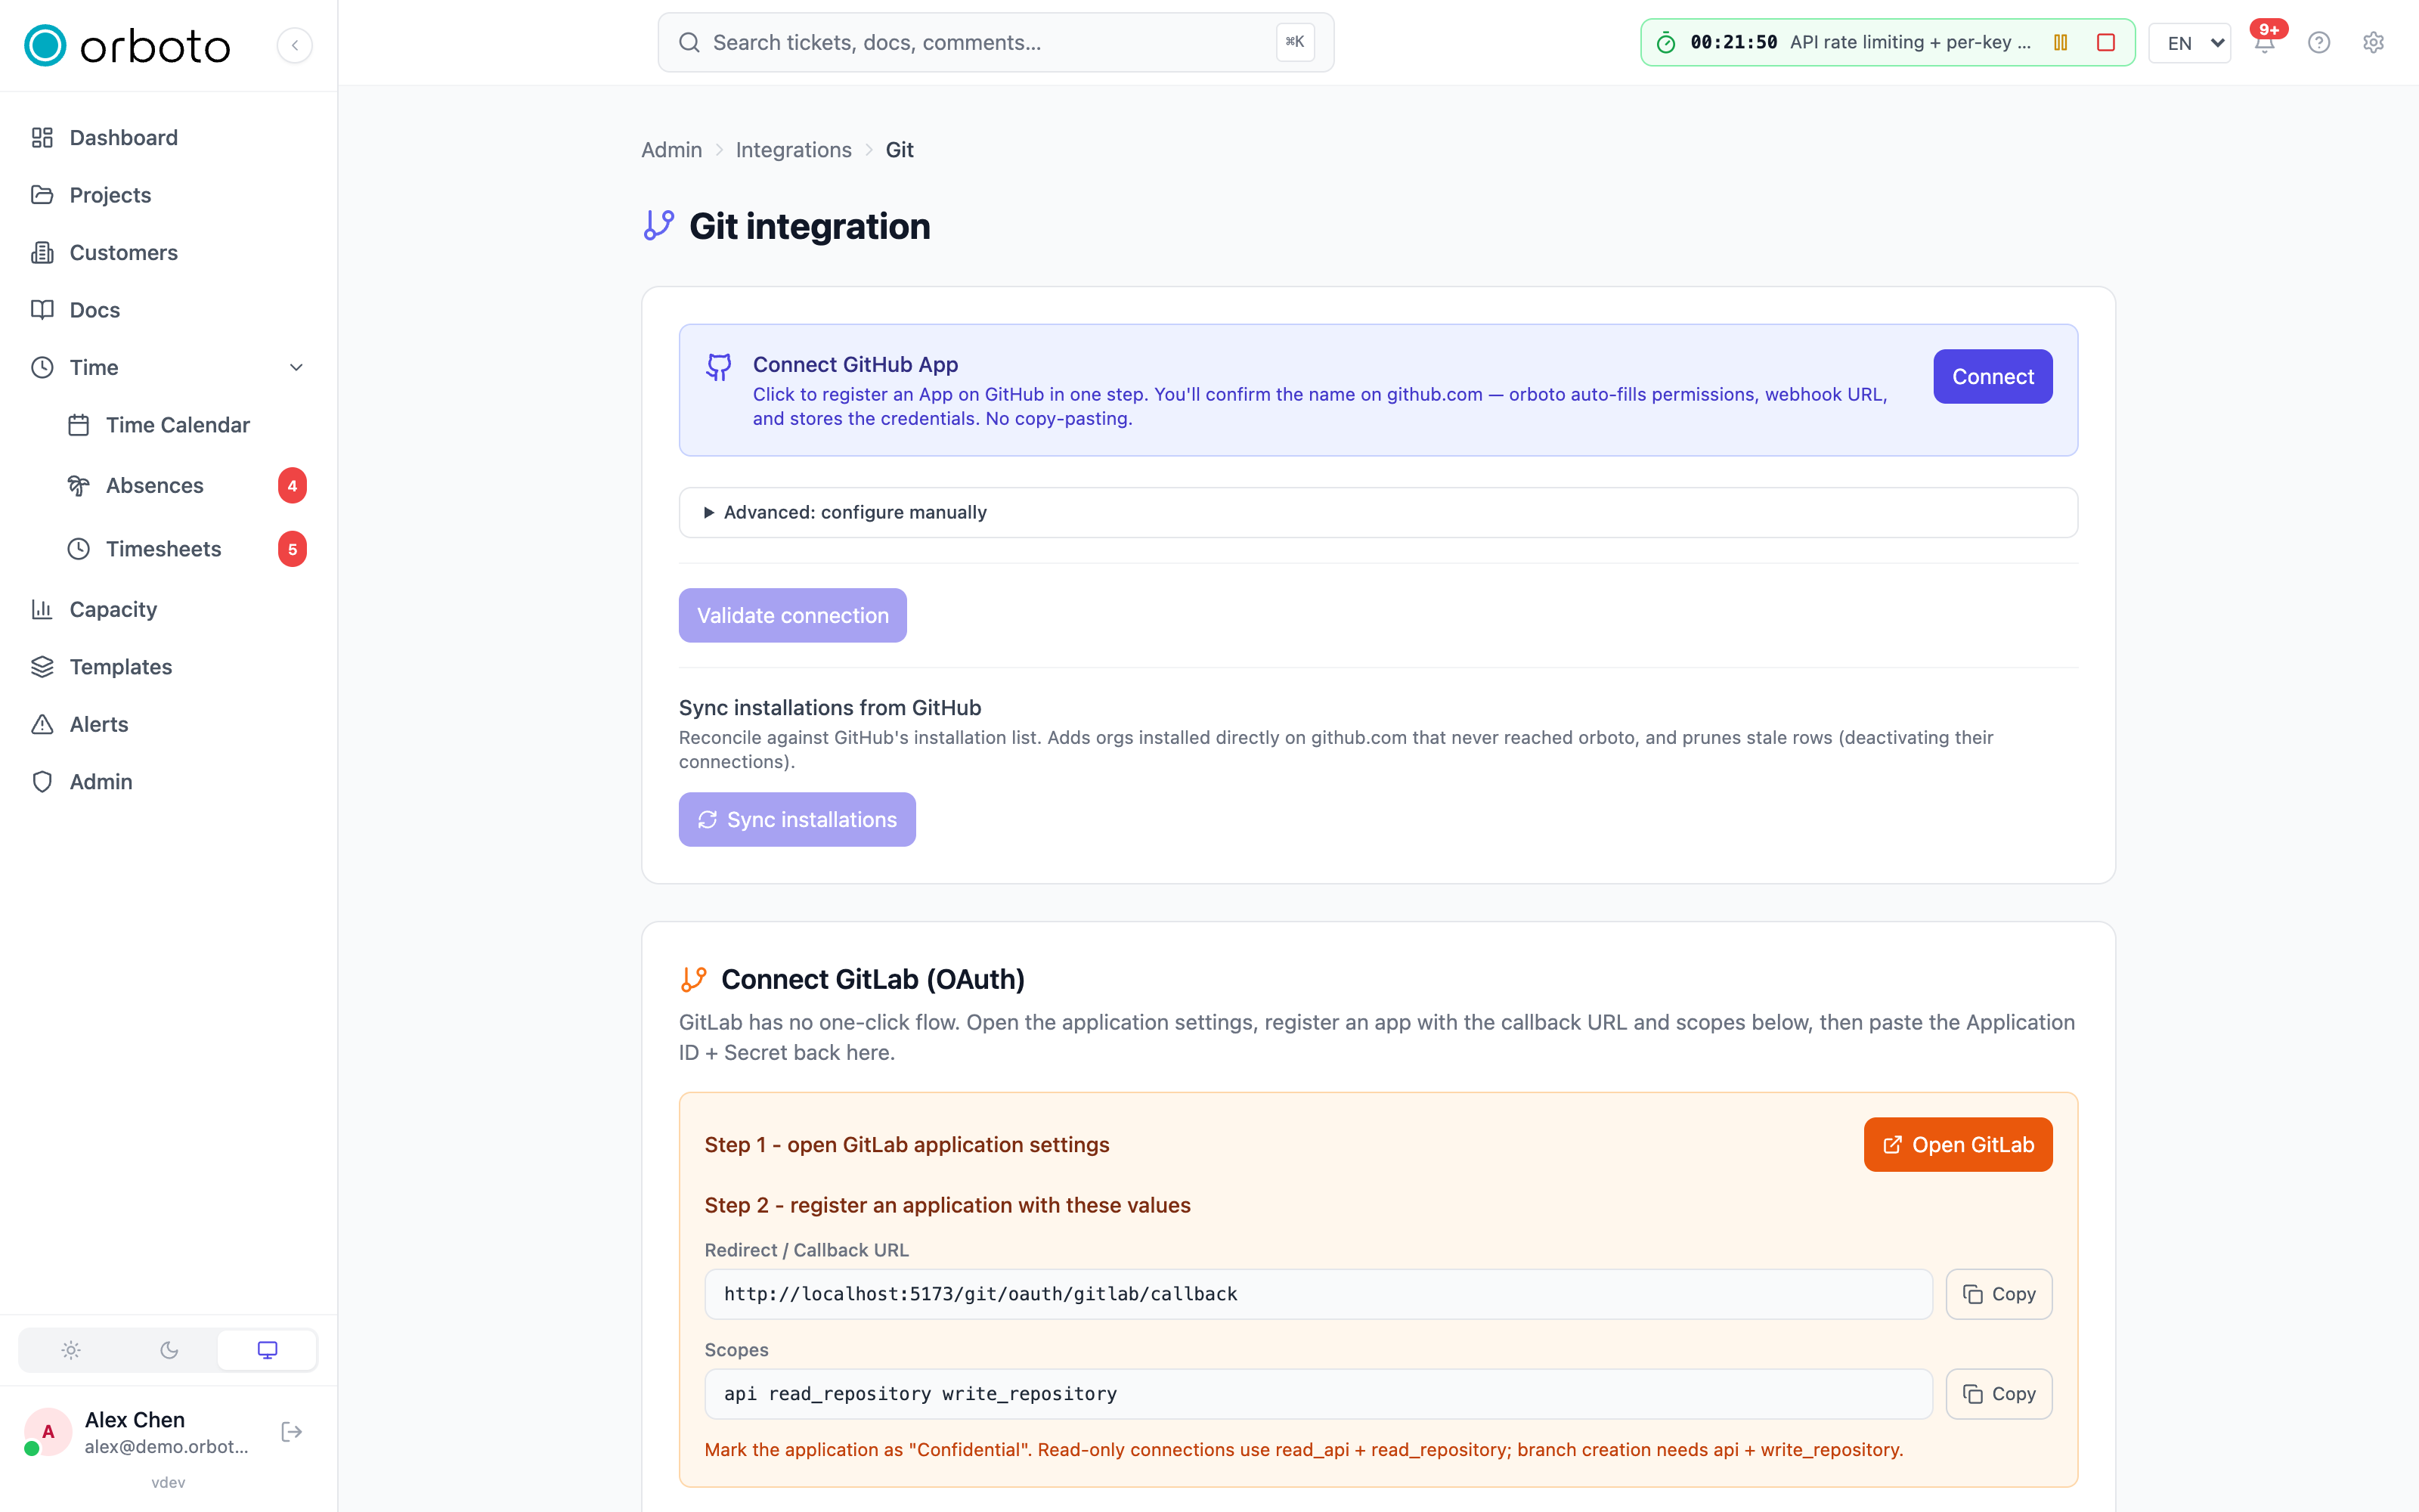The image size is (2419, 1512).
Task: Expand Advanced: configure manually
Action: (x=1377, y=512)
